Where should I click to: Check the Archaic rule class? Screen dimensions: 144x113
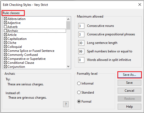(5, 31)
